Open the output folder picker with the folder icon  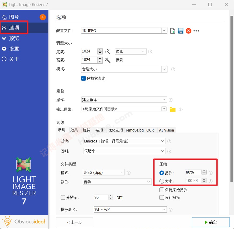pyautogui.click(x=173, y=110)
